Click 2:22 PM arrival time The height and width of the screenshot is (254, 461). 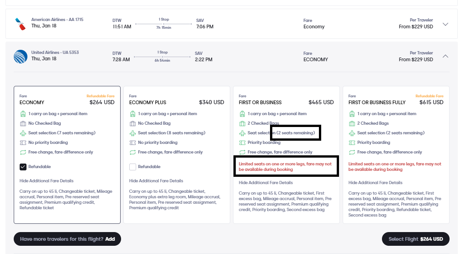click(x=203, y=59)
